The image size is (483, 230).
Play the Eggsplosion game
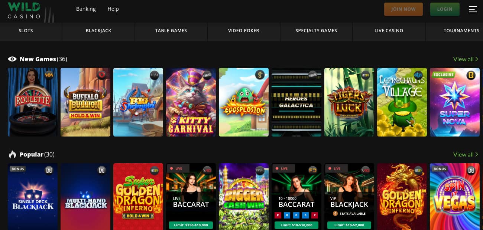[244, 102]
